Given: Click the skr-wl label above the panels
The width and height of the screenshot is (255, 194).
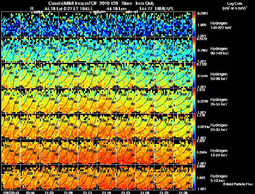Looking at the screenshot, I should (131, 12).
